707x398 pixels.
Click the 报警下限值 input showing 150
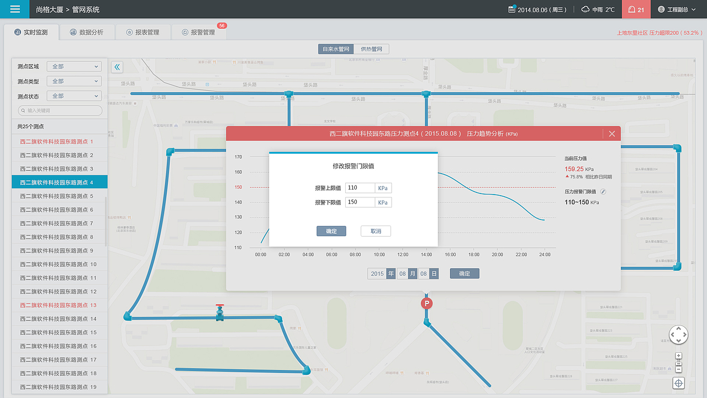(360, 202)
